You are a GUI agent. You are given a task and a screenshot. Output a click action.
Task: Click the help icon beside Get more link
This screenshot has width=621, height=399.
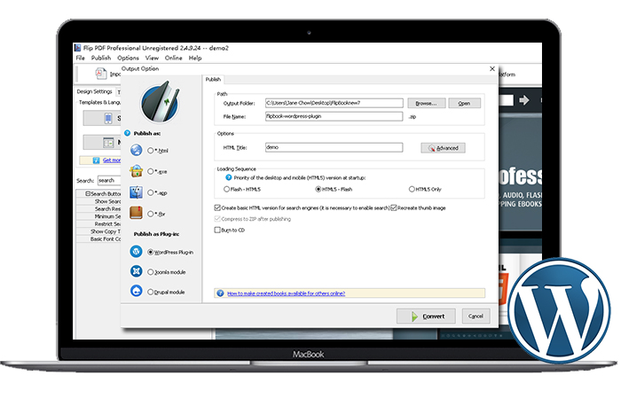point(96,160)
